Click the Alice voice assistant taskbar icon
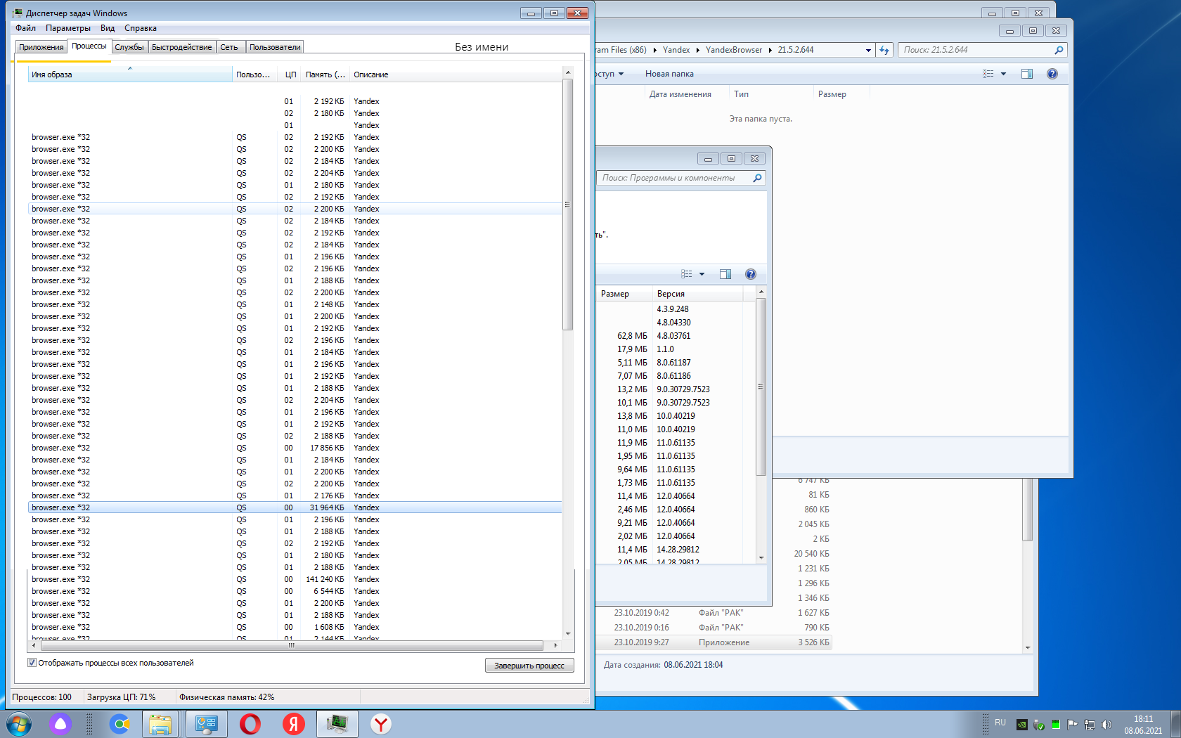 click(60, 724)
